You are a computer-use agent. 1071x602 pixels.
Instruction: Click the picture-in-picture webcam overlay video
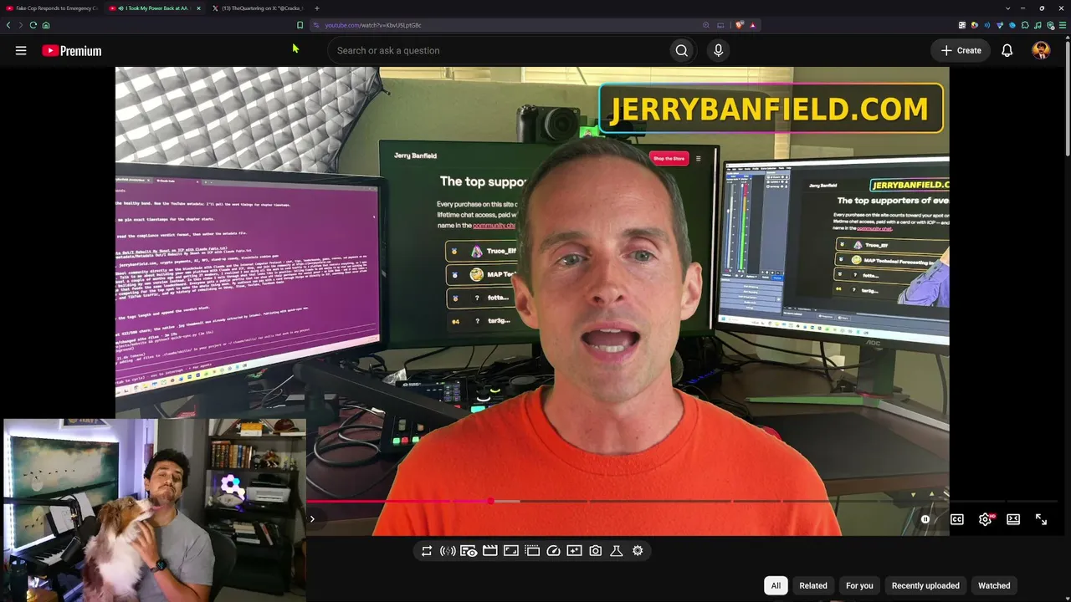(155, 510)
